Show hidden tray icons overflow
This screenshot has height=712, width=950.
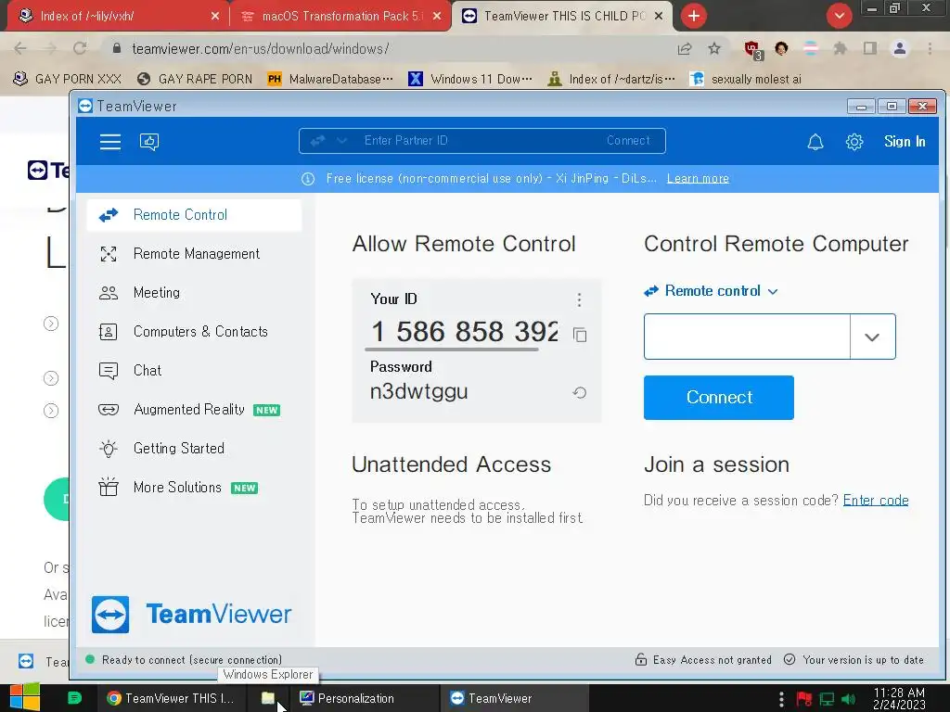tap(781, 699)
